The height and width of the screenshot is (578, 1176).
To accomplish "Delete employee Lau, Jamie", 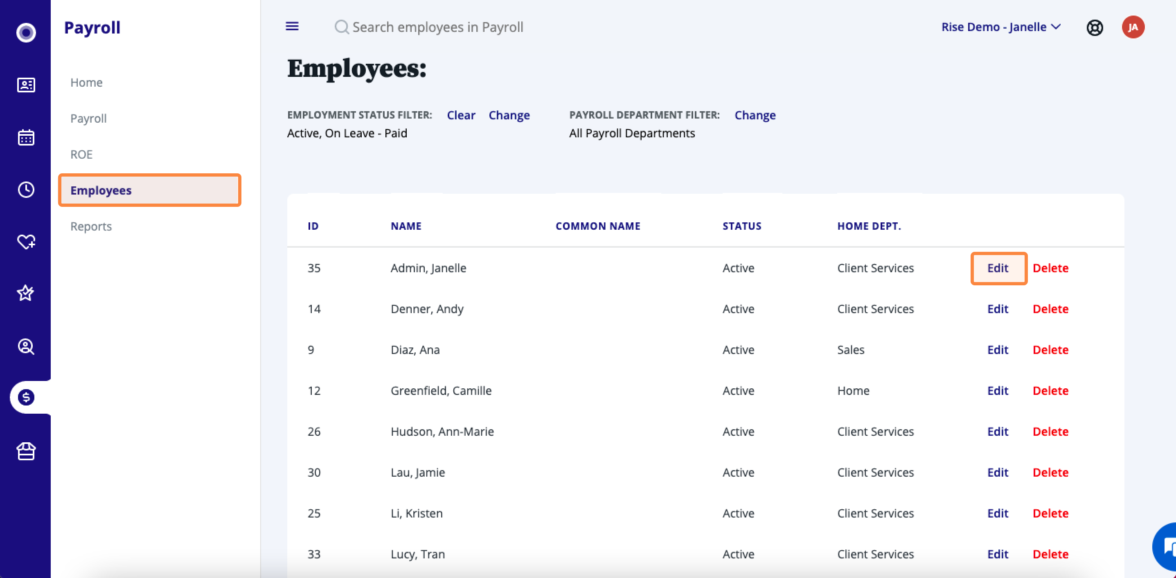I will [x=1050, y=472].
